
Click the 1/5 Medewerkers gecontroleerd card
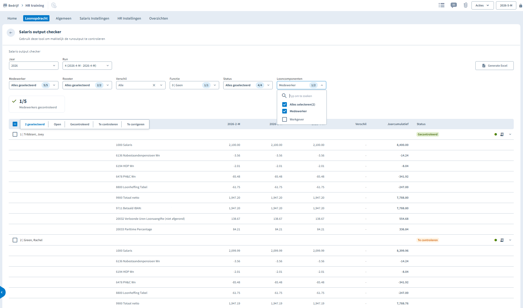37,104
